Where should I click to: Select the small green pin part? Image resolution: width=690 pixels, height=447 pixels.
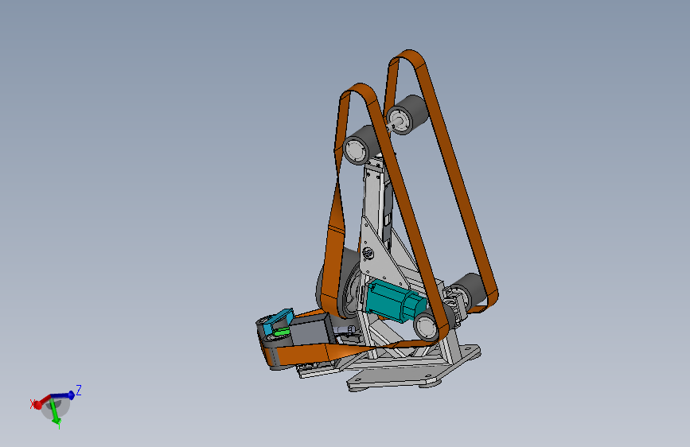pyautogui.click(x=280, y=332)
